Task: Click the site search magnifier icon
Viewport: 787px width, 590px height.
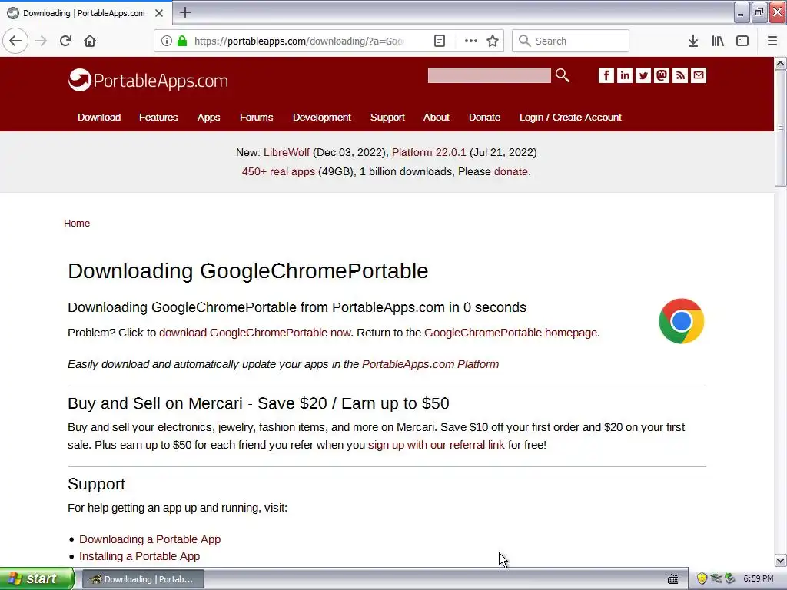Action: (562, 75)
